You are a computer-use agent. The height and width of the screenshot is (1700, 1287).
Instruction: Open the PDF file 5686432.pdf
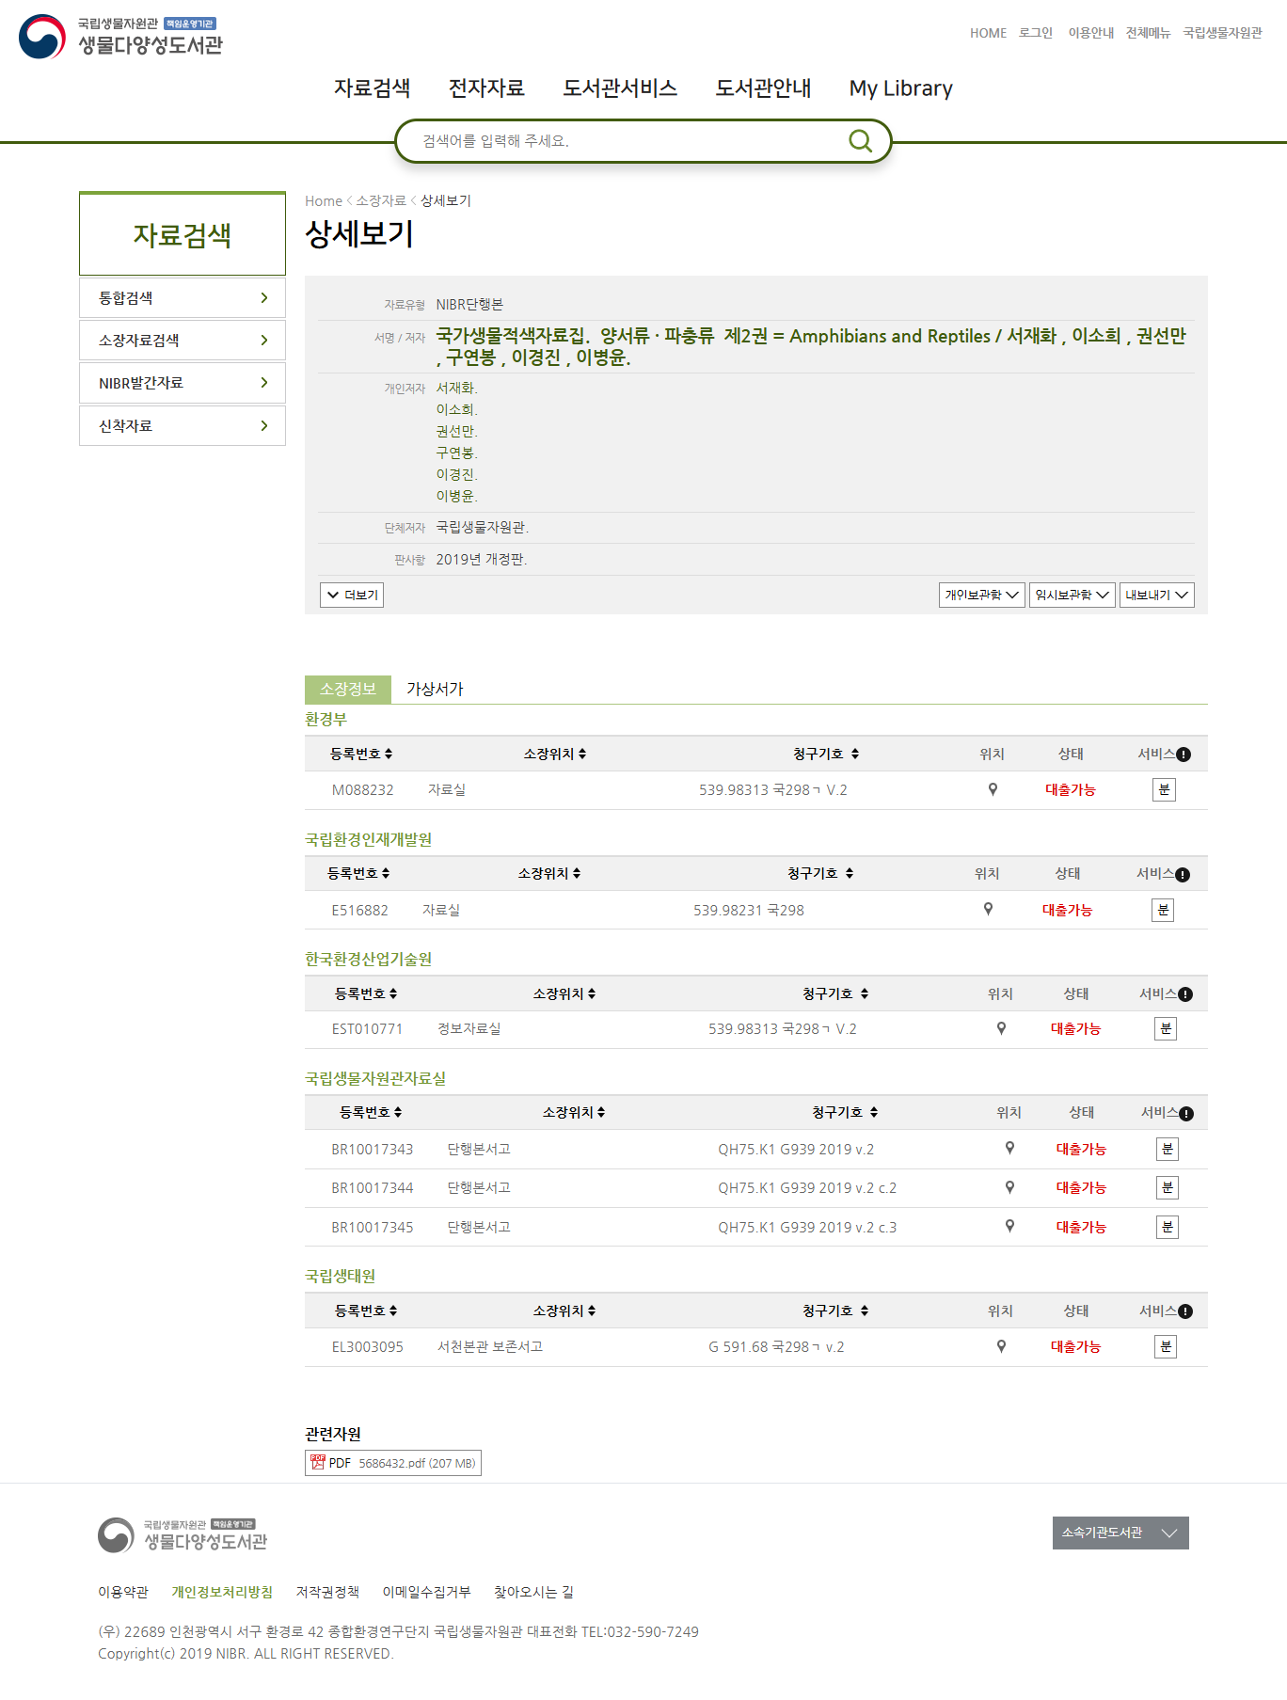coord(393,1463)
